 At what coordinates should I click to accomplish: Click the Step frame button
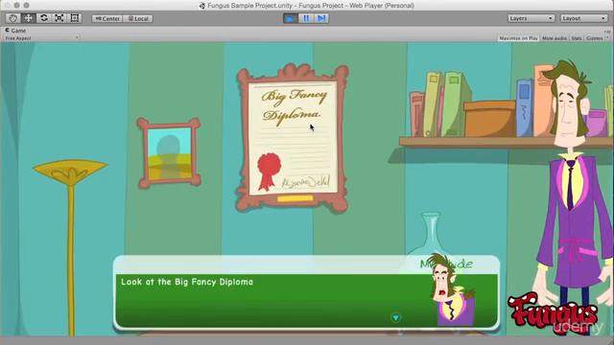[321, 18]
